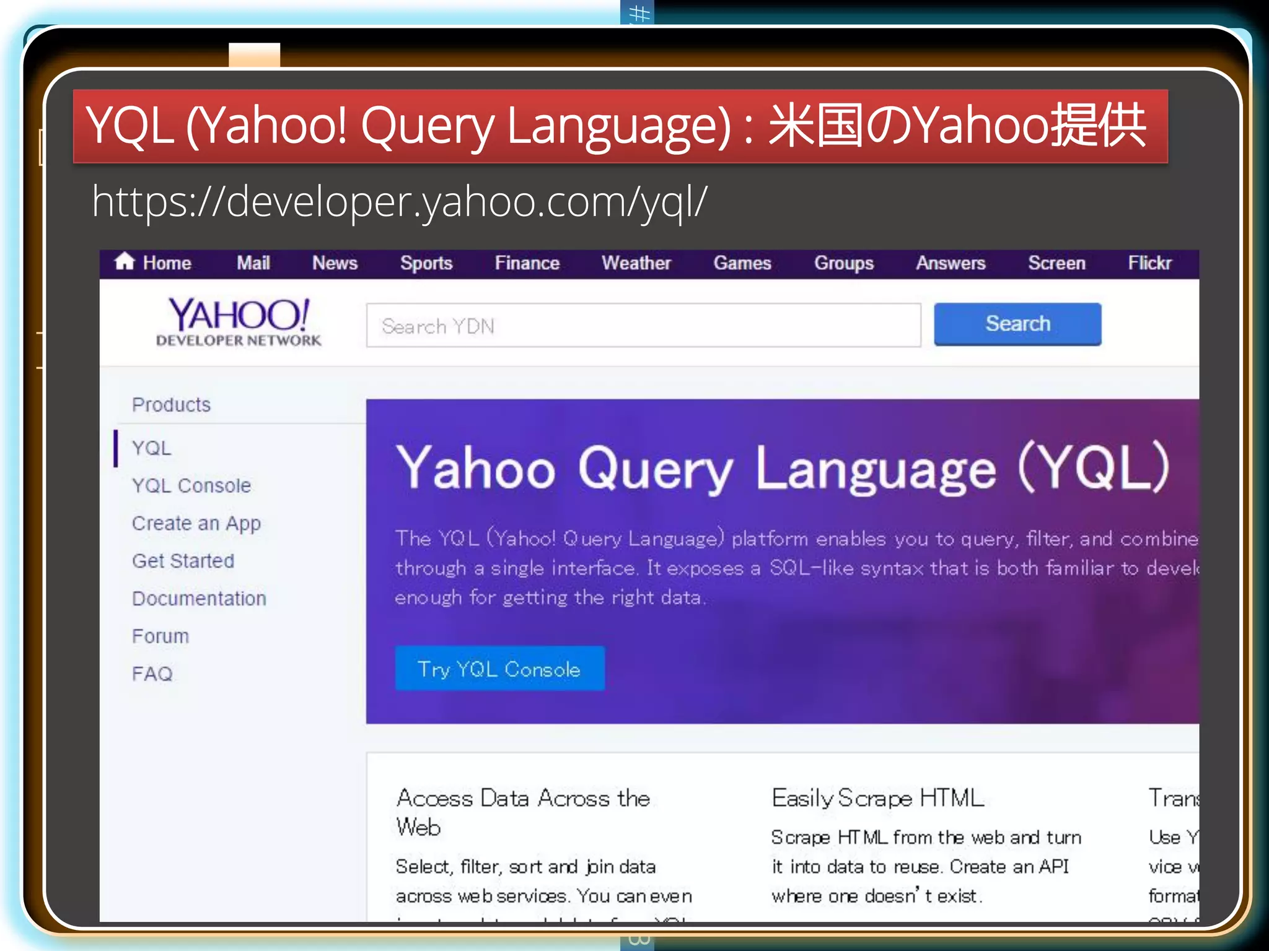Open Finance from the top bar
The image size is (1269, 951).
tap(527, 263)
